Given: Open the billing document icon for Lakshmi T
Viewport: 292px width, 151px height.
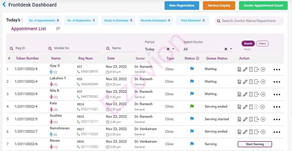Looking at the screenshot, I should (239, 82).
